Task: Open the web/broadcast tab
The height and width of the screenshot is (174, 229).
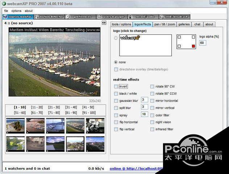Action: click(174, 17)
